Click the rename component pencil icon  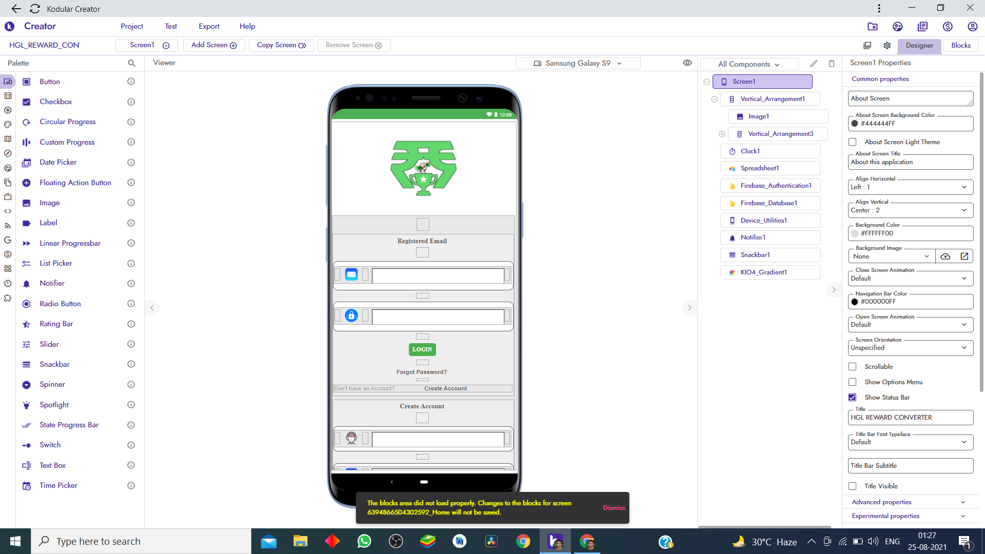814,64
